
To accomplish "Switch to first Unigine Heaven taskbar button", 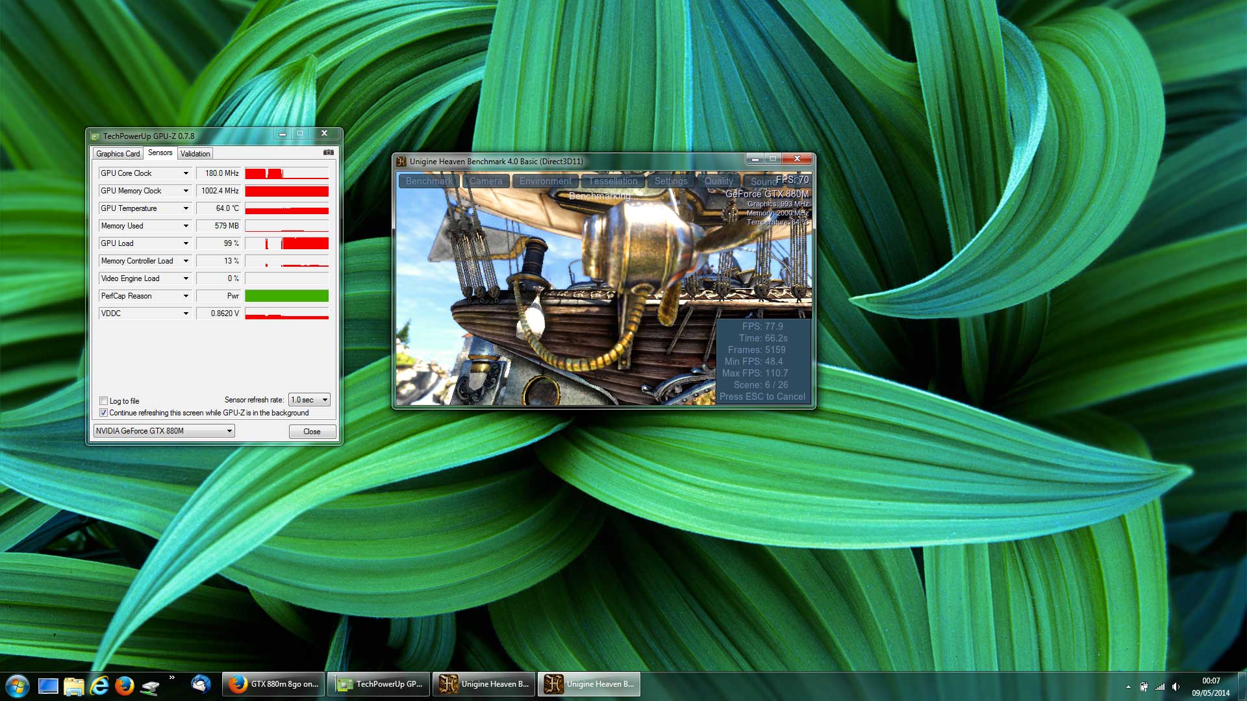I will point(483,684).
